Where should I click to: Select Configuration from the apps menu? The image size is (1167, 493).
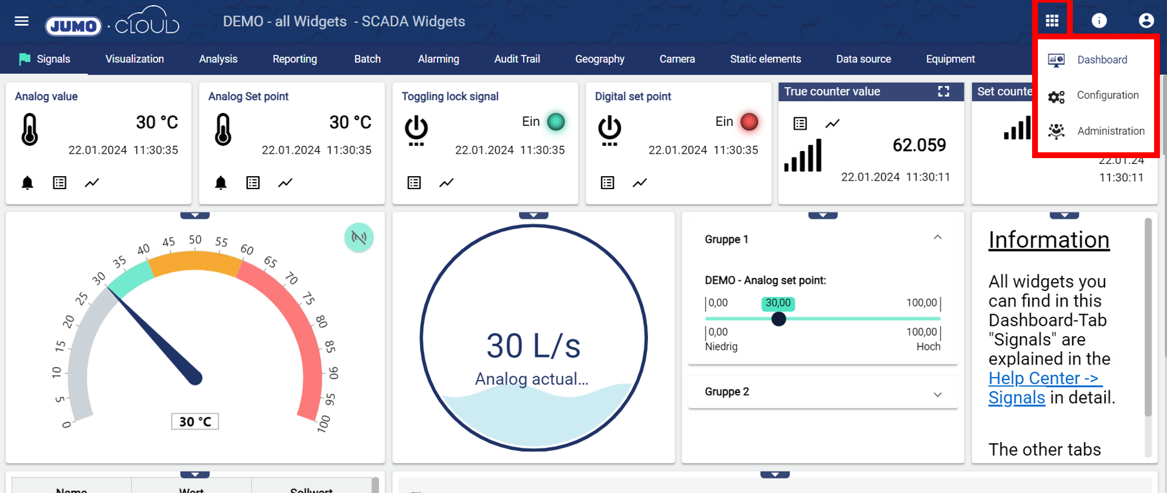click(x=1107, y=96)
